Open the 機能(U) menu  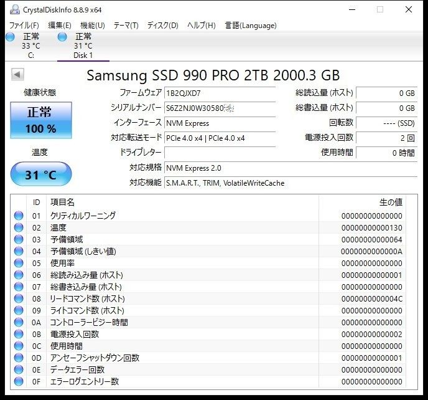click(93, 26)
